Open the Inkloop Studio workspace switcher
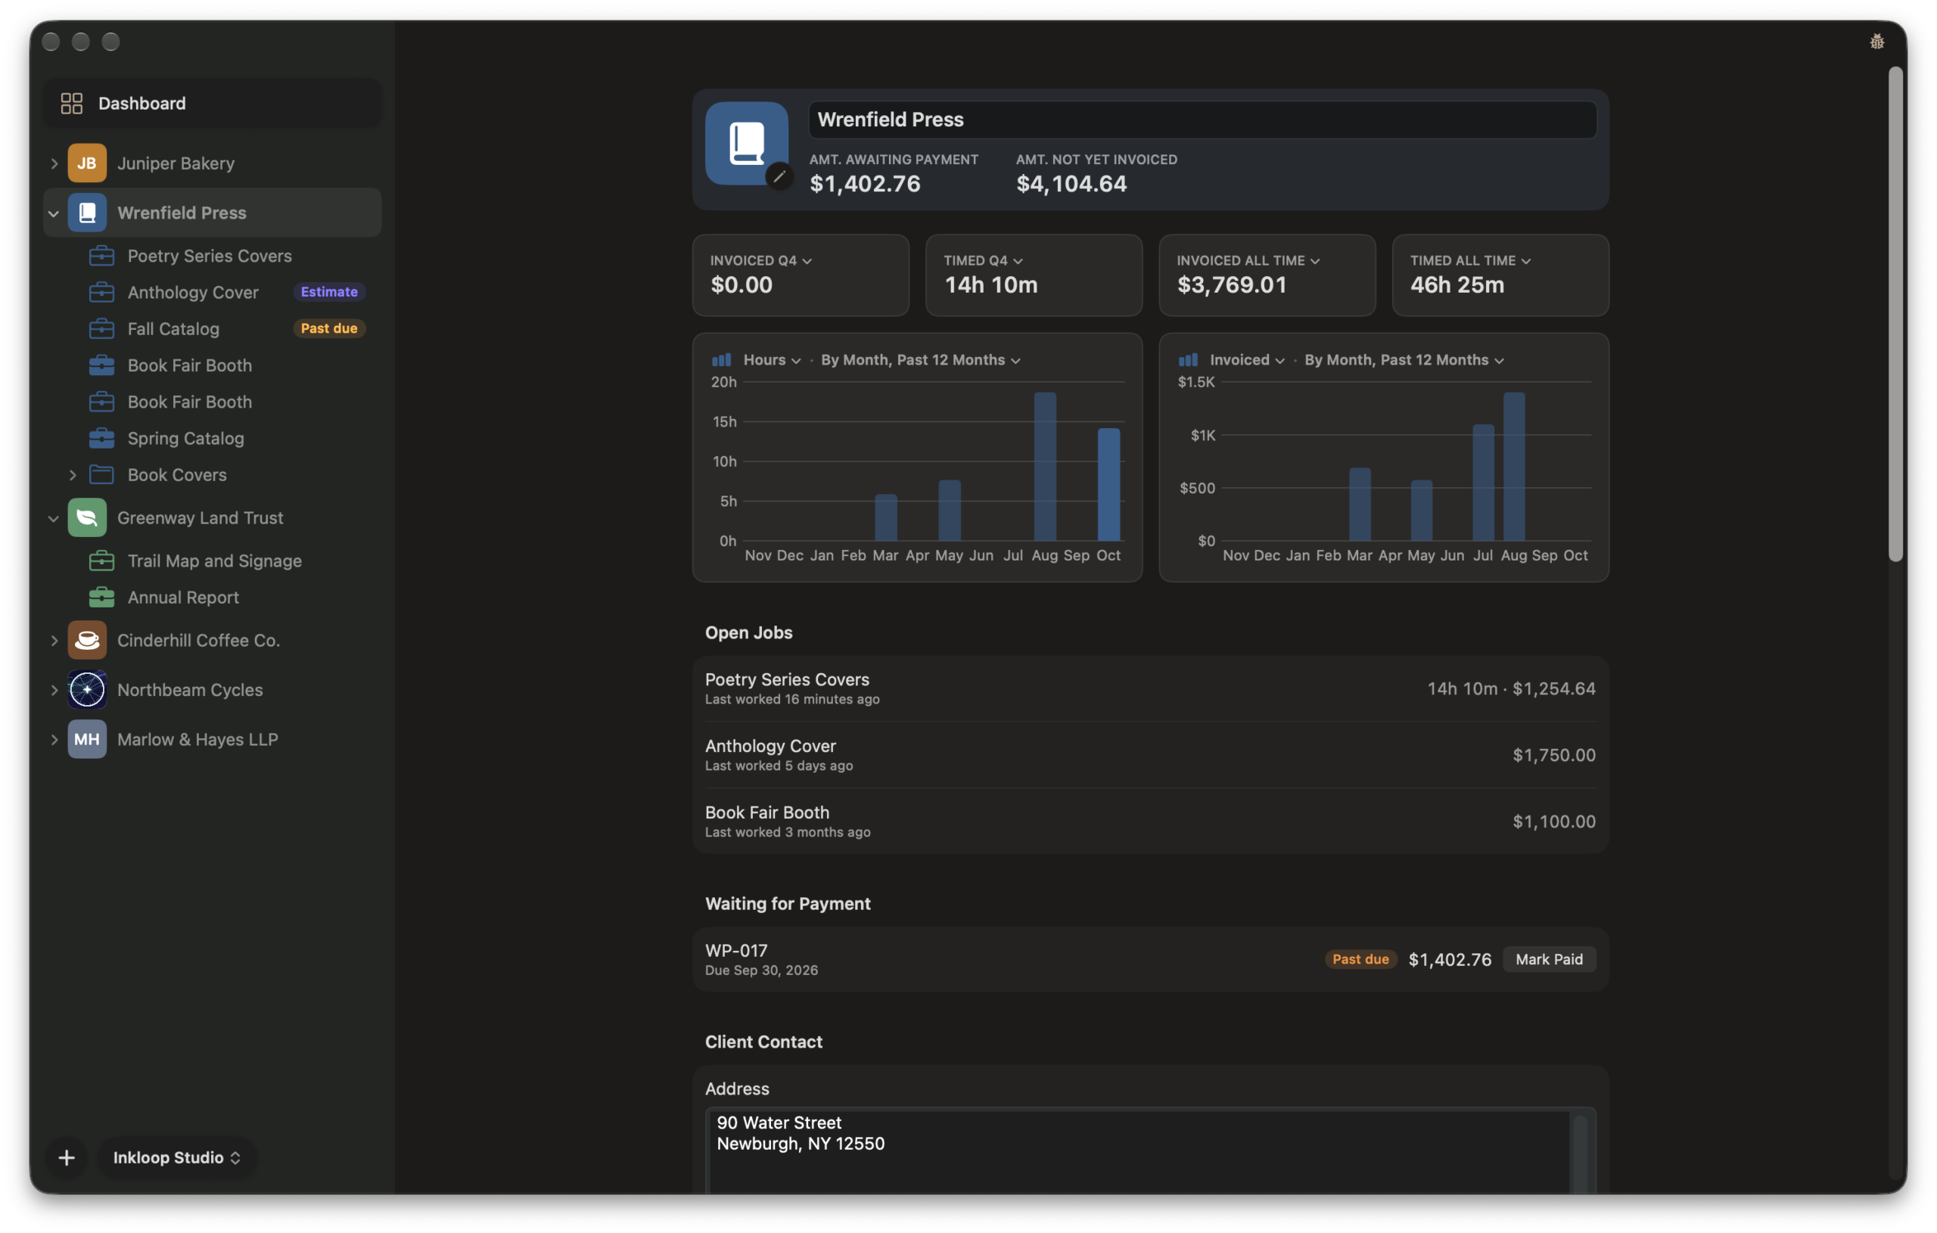 pyautogui.click(x=177, y=1157)
